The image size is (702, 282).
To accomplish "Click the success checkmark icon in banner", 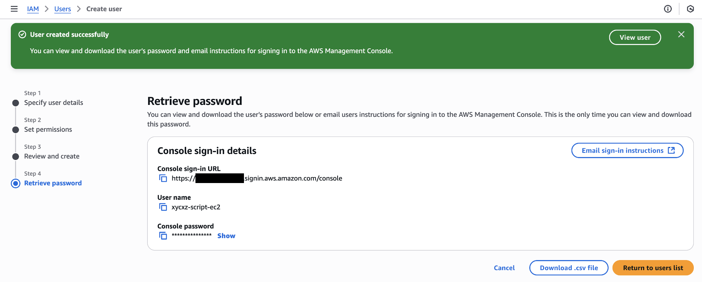I will point(22,35).
